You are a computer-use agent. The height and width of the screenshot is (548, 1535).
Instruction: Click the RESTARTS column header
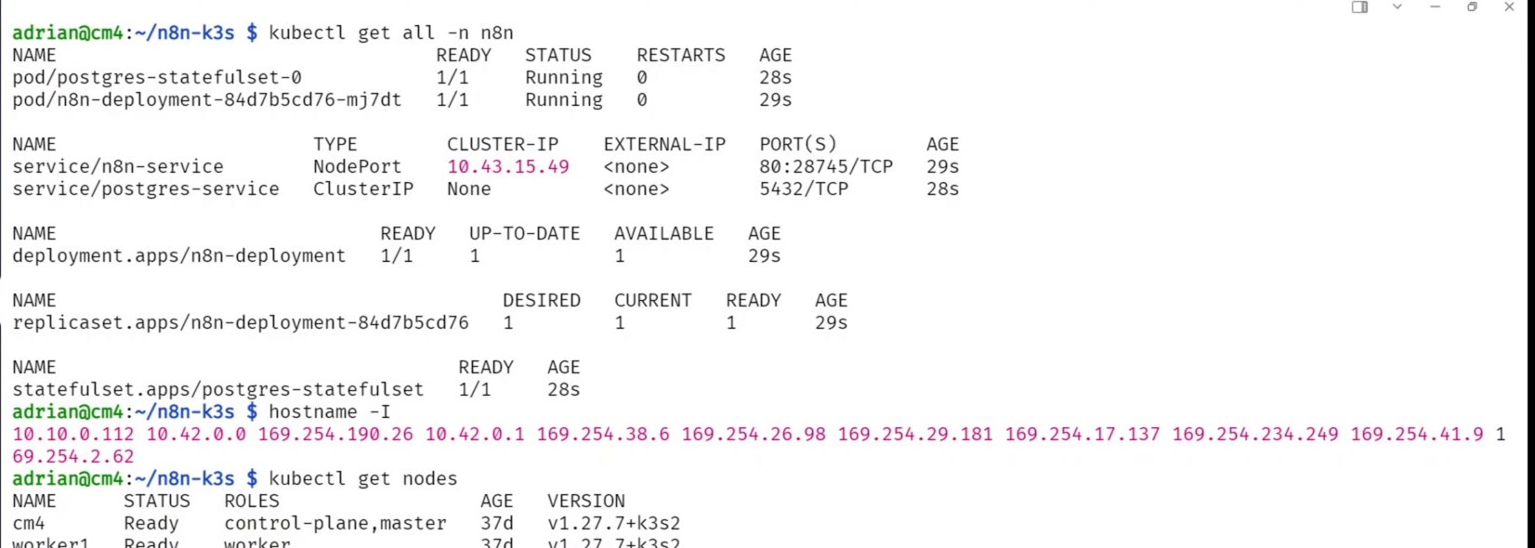pos(681,56)
